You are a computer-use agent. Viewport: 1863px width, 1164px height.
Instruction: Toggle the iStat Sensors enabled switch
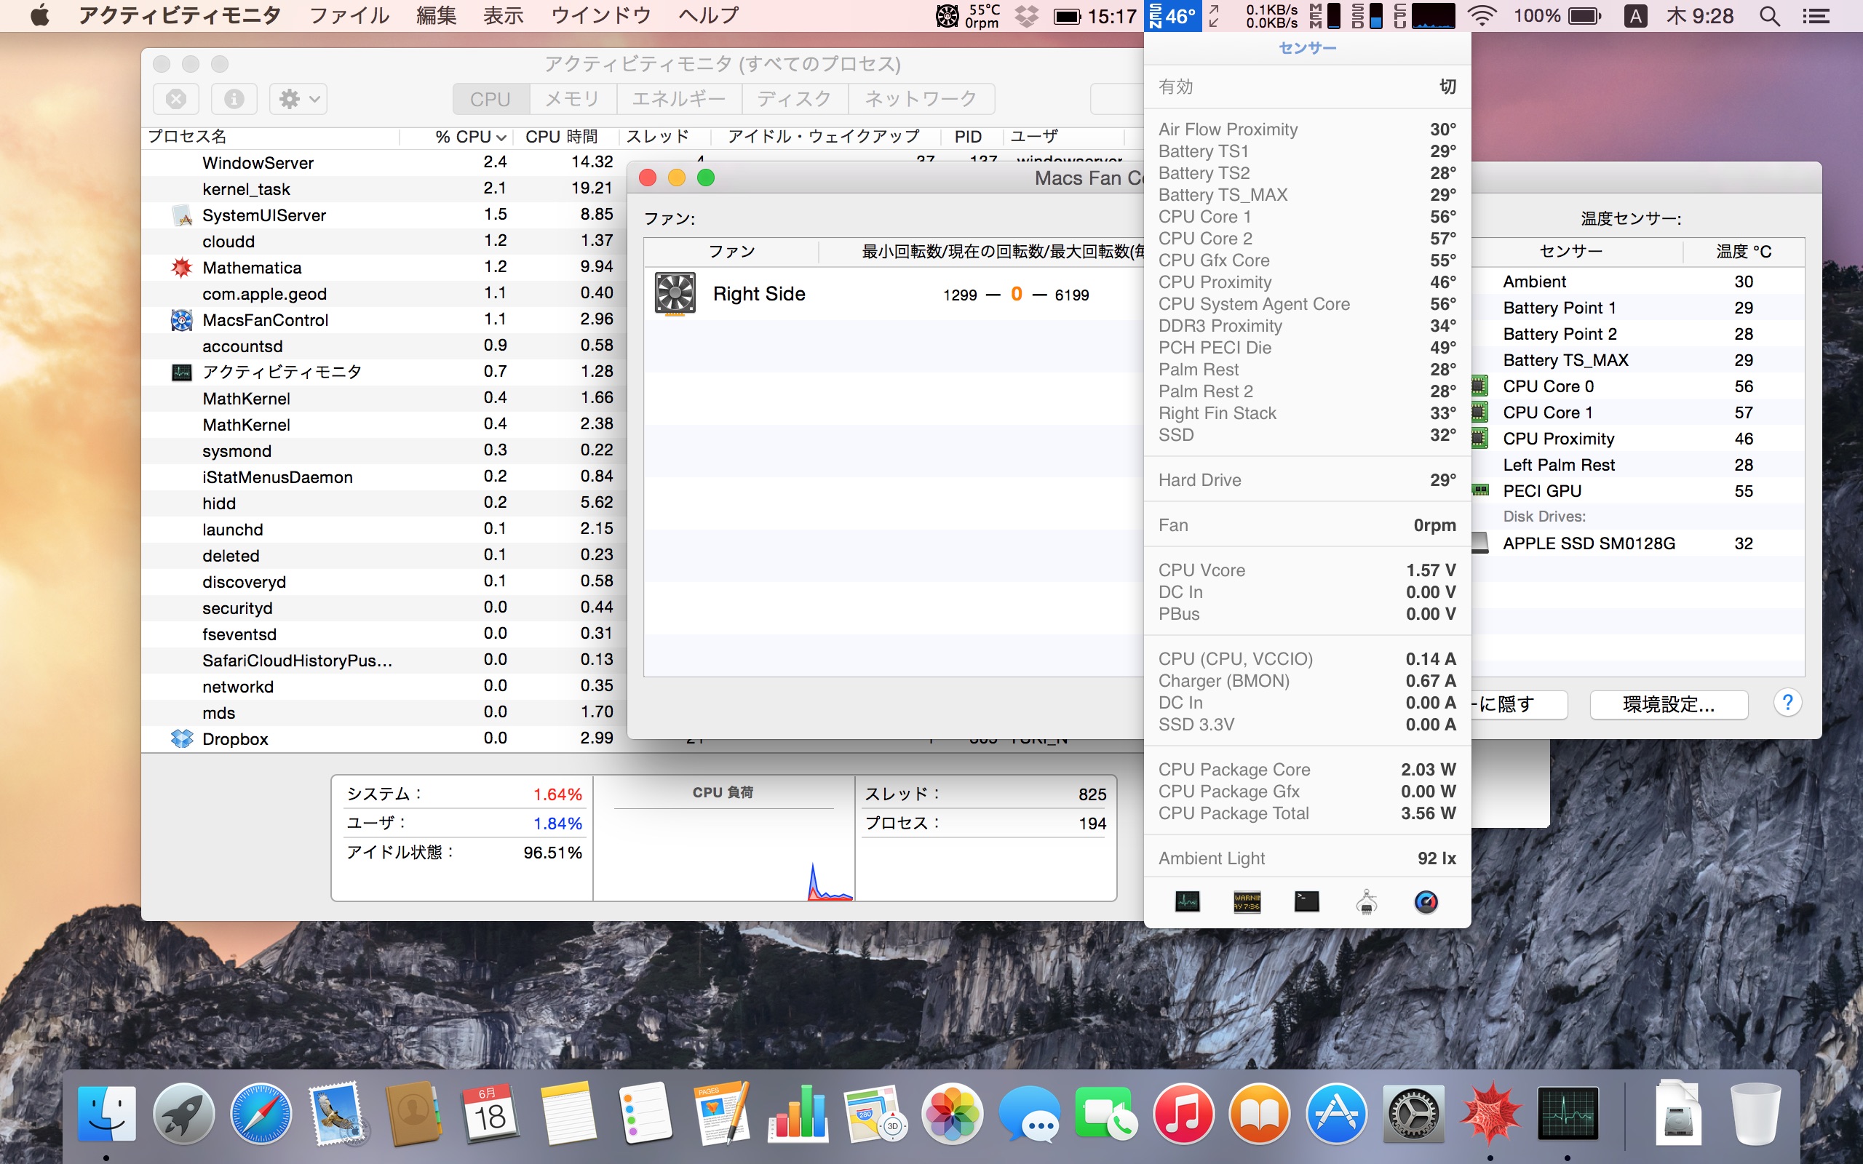(1447, 87)
